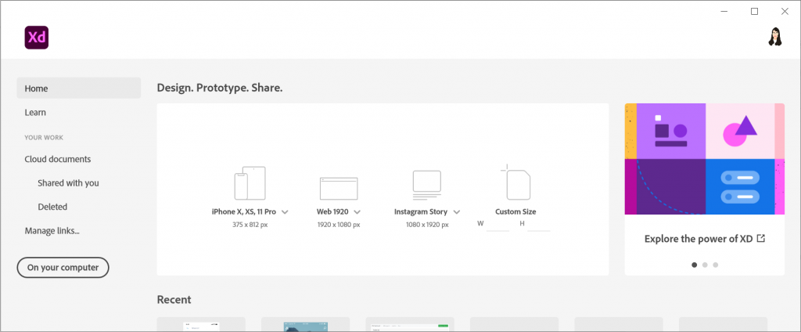Select the Web 1920 browser icon
This screenshot has width=801, height=332.
[339, 188]
